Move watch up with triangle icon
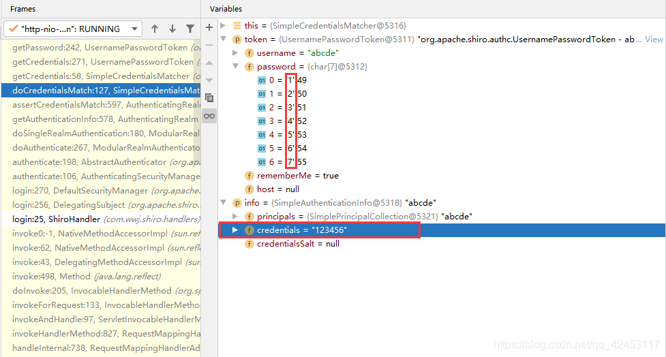666x357 pixels. click(x=209, y=63)
